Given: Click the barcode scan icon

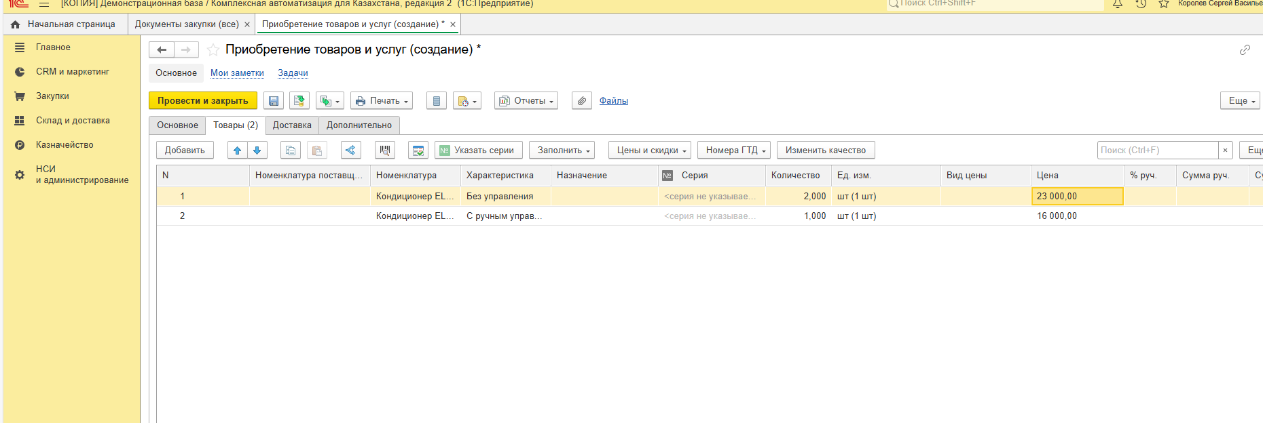Looking at the screenshot, I should tap(385, 150).
